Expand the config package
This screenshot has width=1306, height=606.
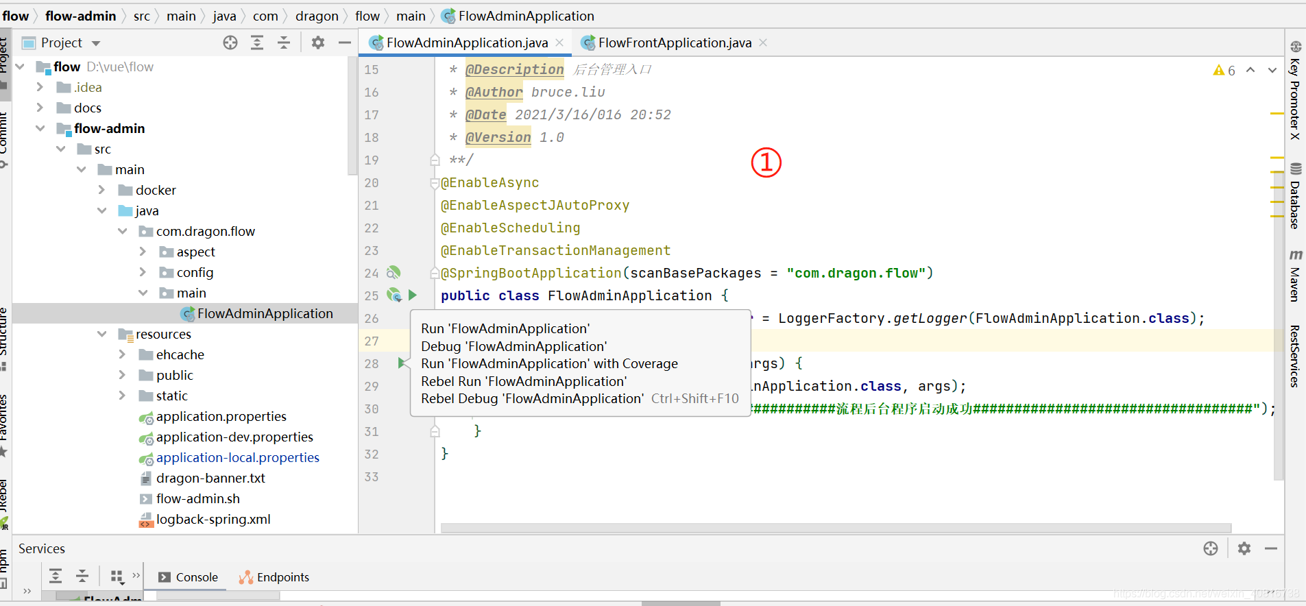143,272
